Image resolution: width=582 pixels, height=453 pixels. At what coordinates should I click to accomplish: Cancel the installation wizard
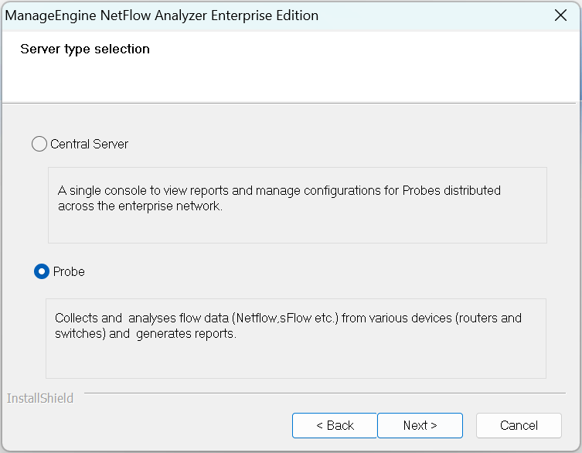519,425
